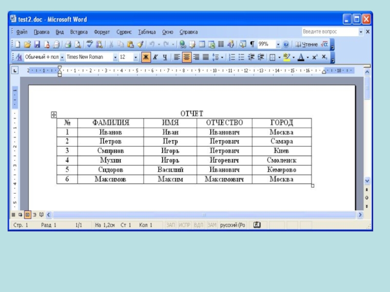Increase the paragraph indent
The width and height of the screenshot is (390, 292).
(261, 57)
